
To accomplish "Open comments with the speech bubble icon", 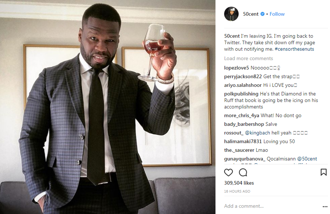I will click(243, 173).
